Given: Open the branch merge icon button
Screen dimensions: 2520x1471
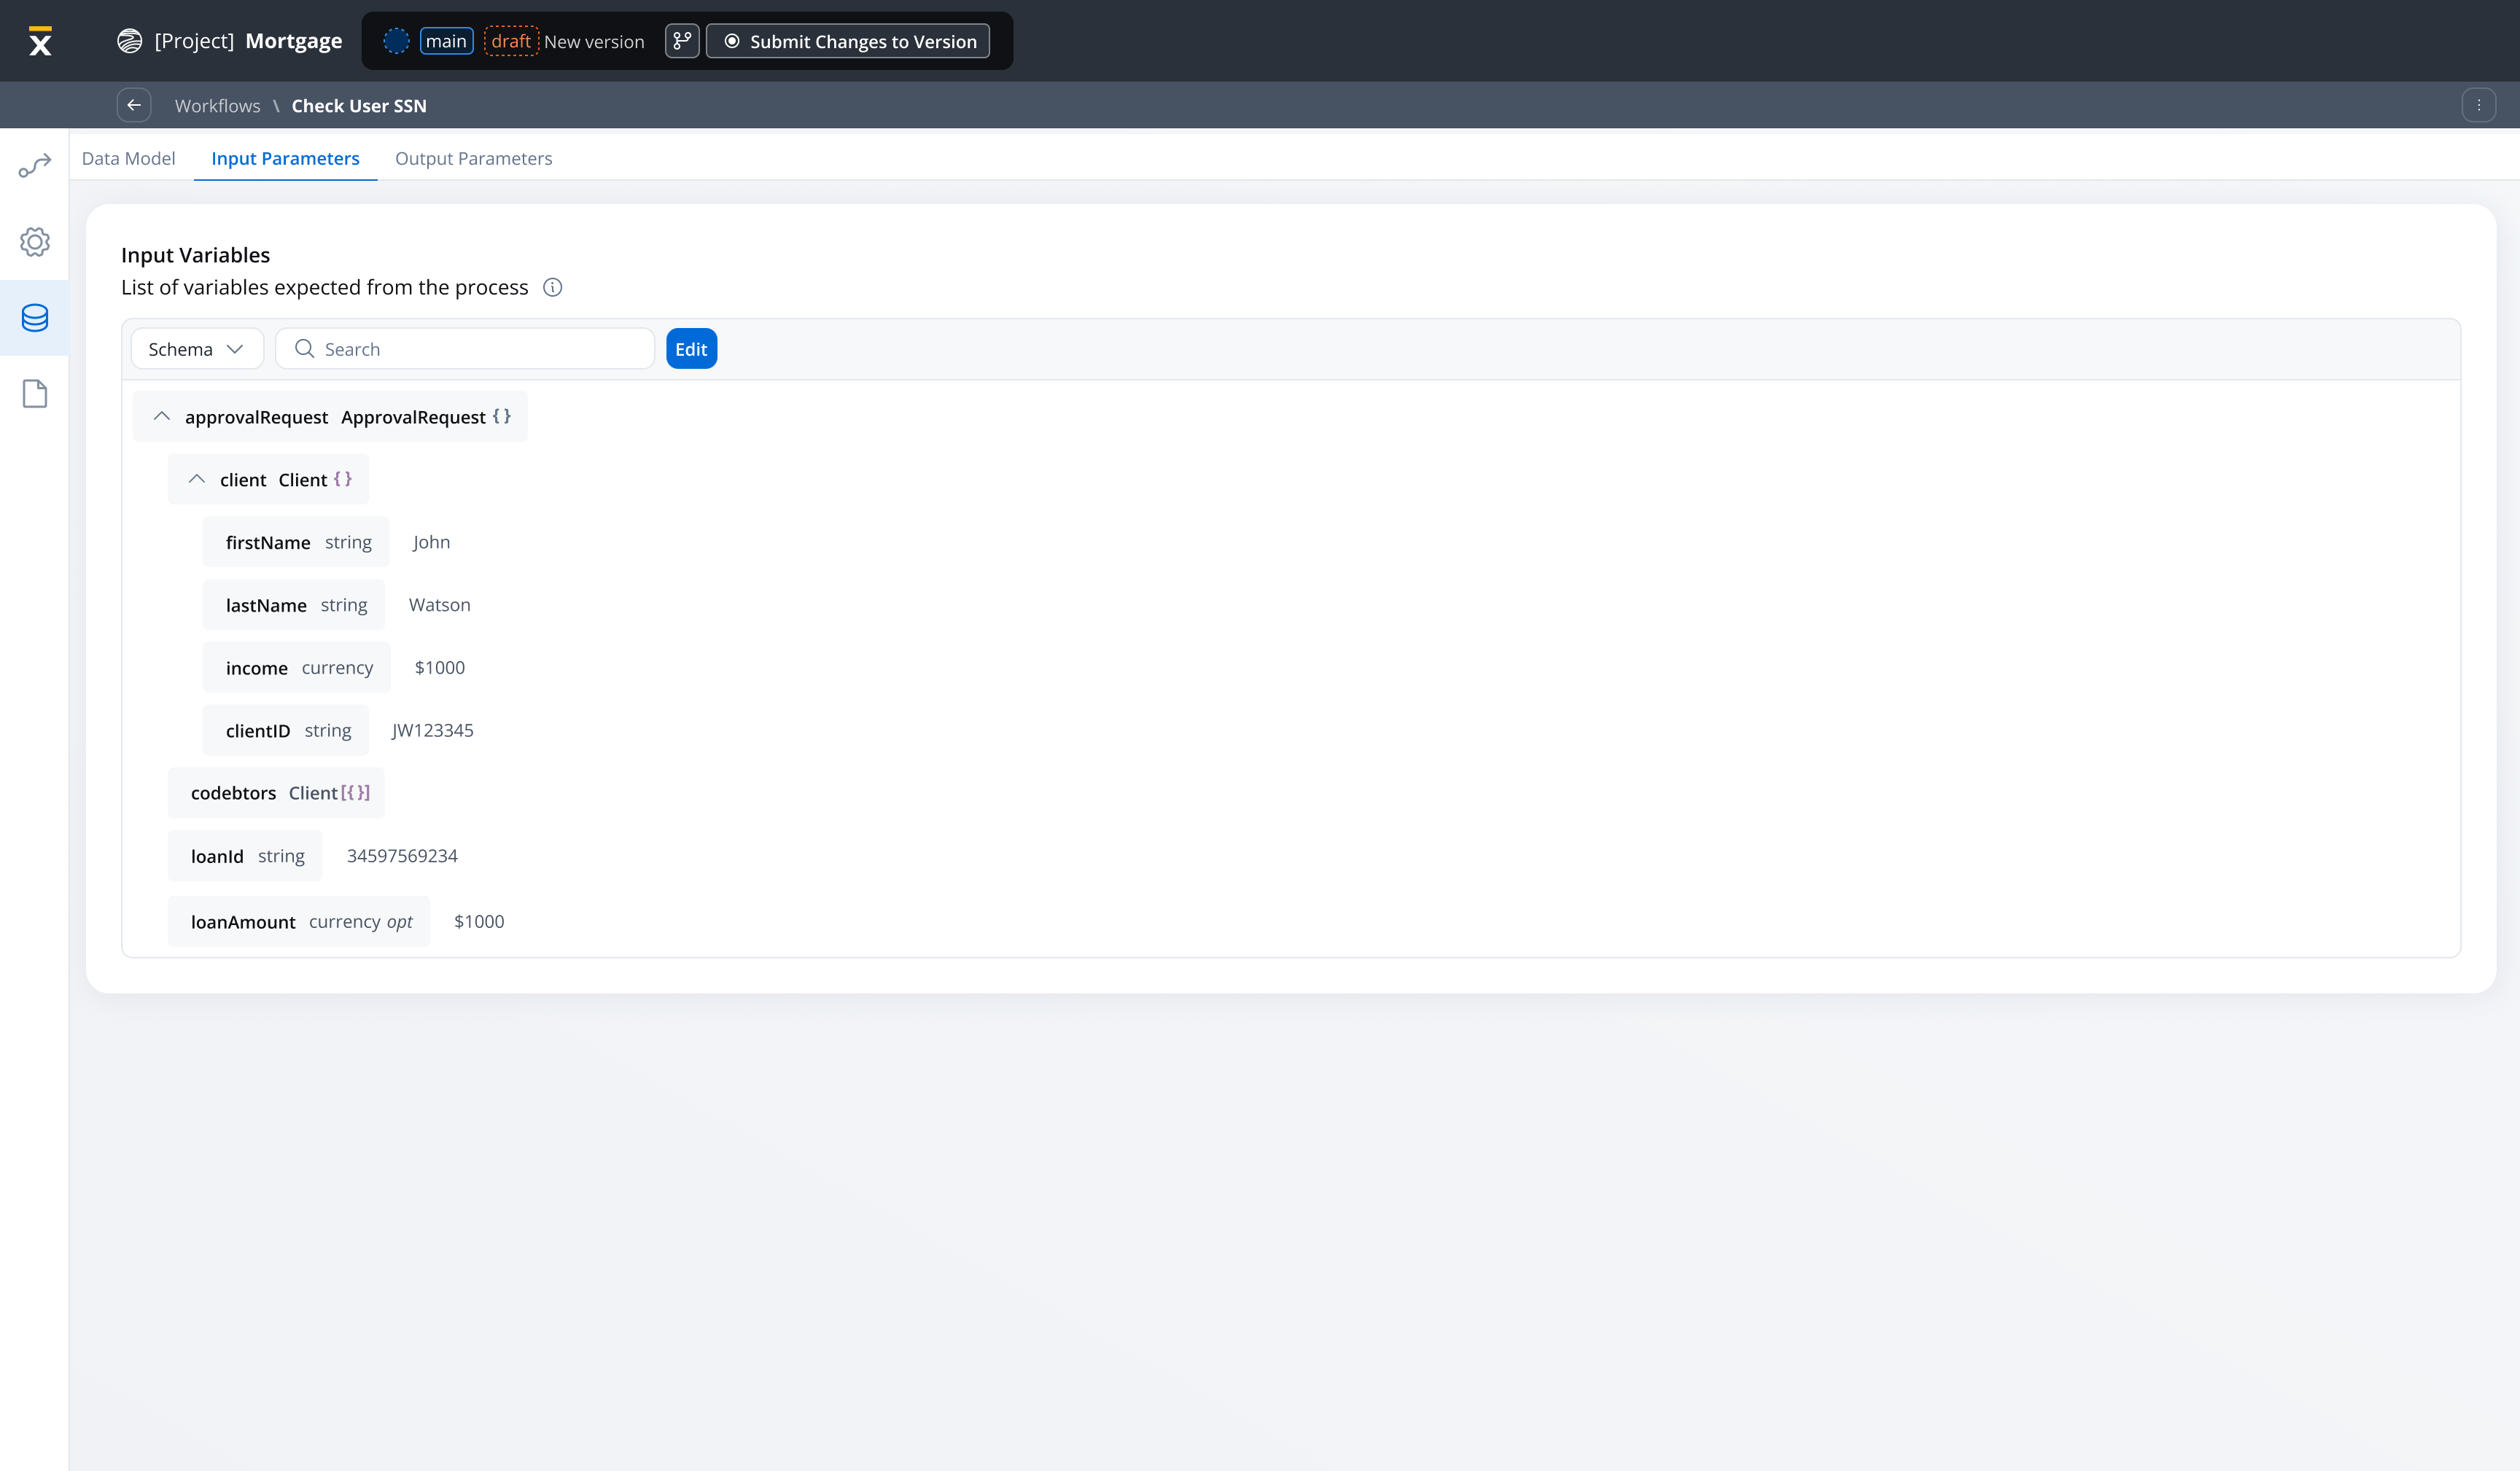Looking at the screenshot, I should click(x=682, y=41).
